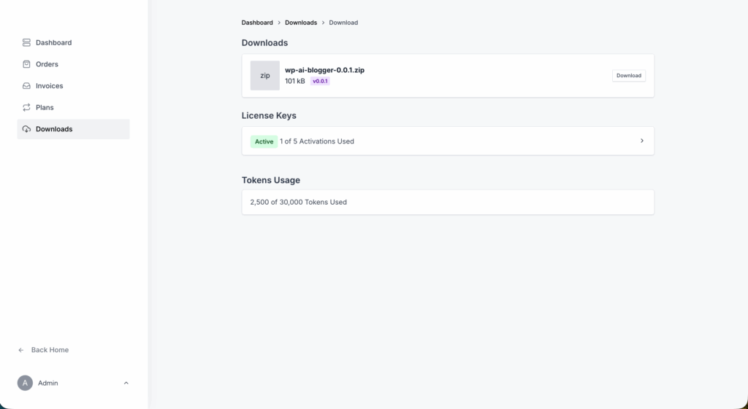
Task: Click '1 of 5 Activations Used' text
Action: pyautogui.click(x=317, y=141)
